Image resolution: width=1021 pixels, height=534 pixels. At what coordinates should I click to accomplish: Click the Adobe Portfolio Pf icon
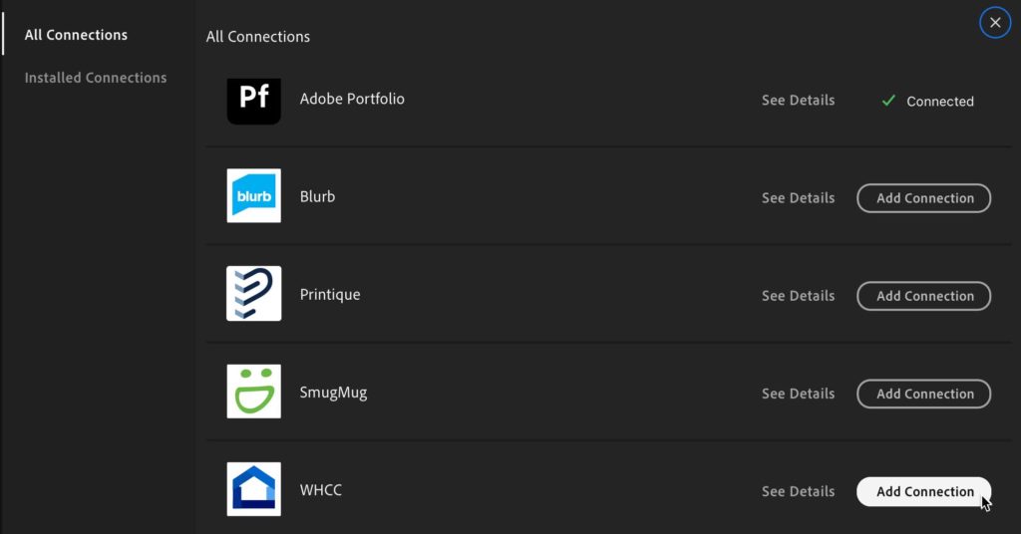254,101
